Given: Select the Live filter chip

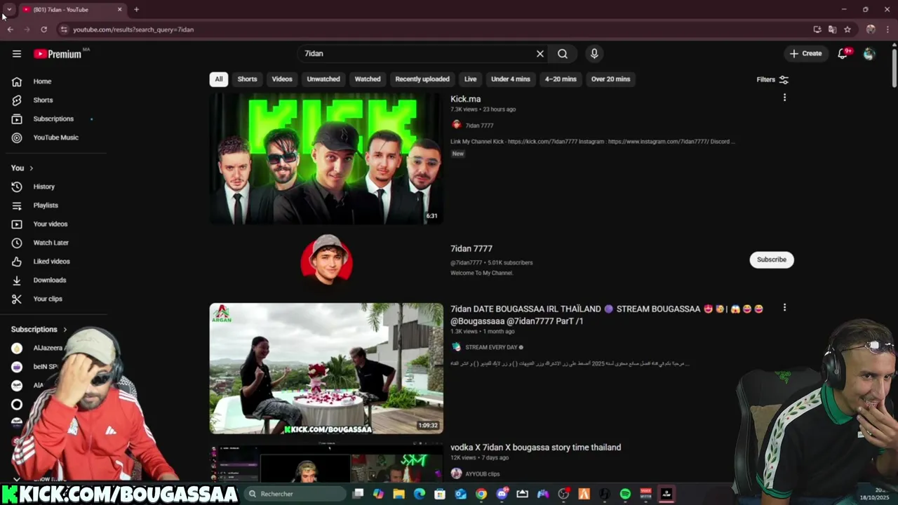Looking at the screenshot, I should tap(471, 79).
